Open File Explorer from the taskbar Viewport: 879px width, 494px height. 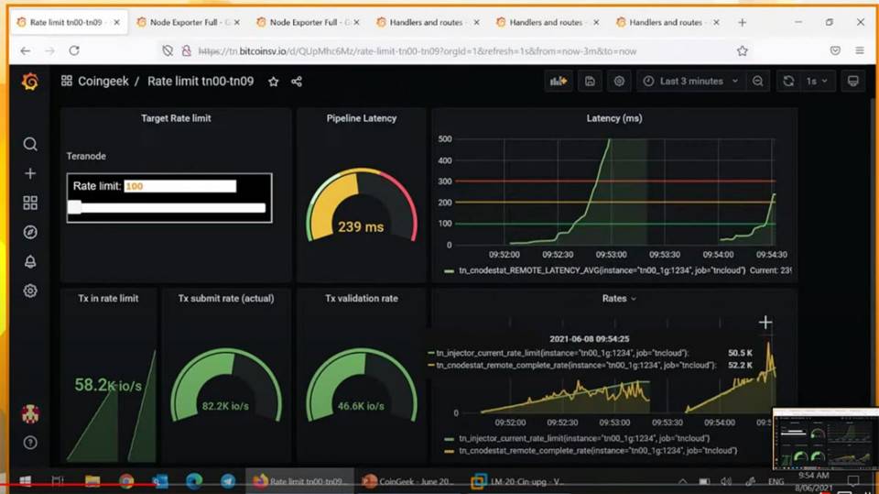(x=92, y=481)
